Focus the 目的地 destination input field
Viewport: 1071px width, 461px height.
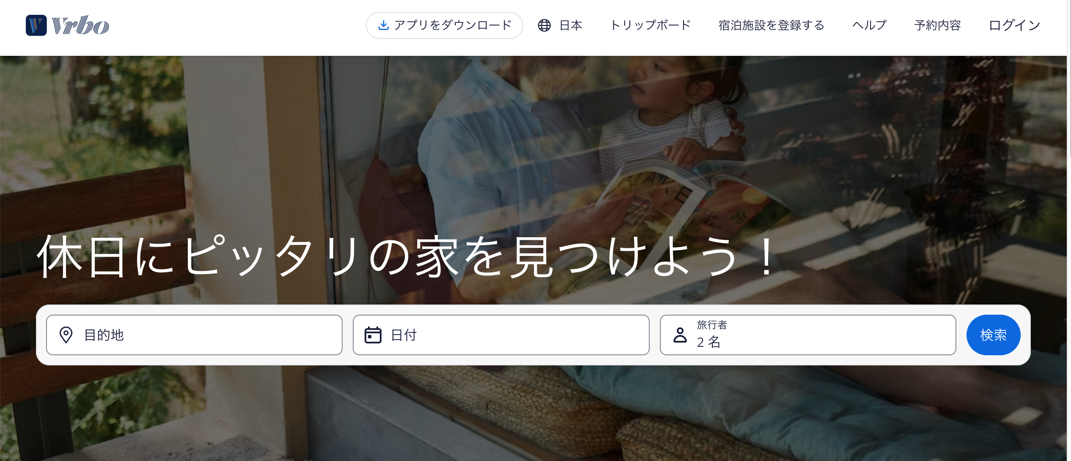pyautogui.click(x=194, y=335)
